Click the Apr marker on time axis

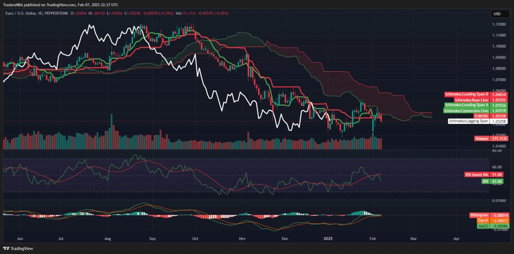coord(456,240)
